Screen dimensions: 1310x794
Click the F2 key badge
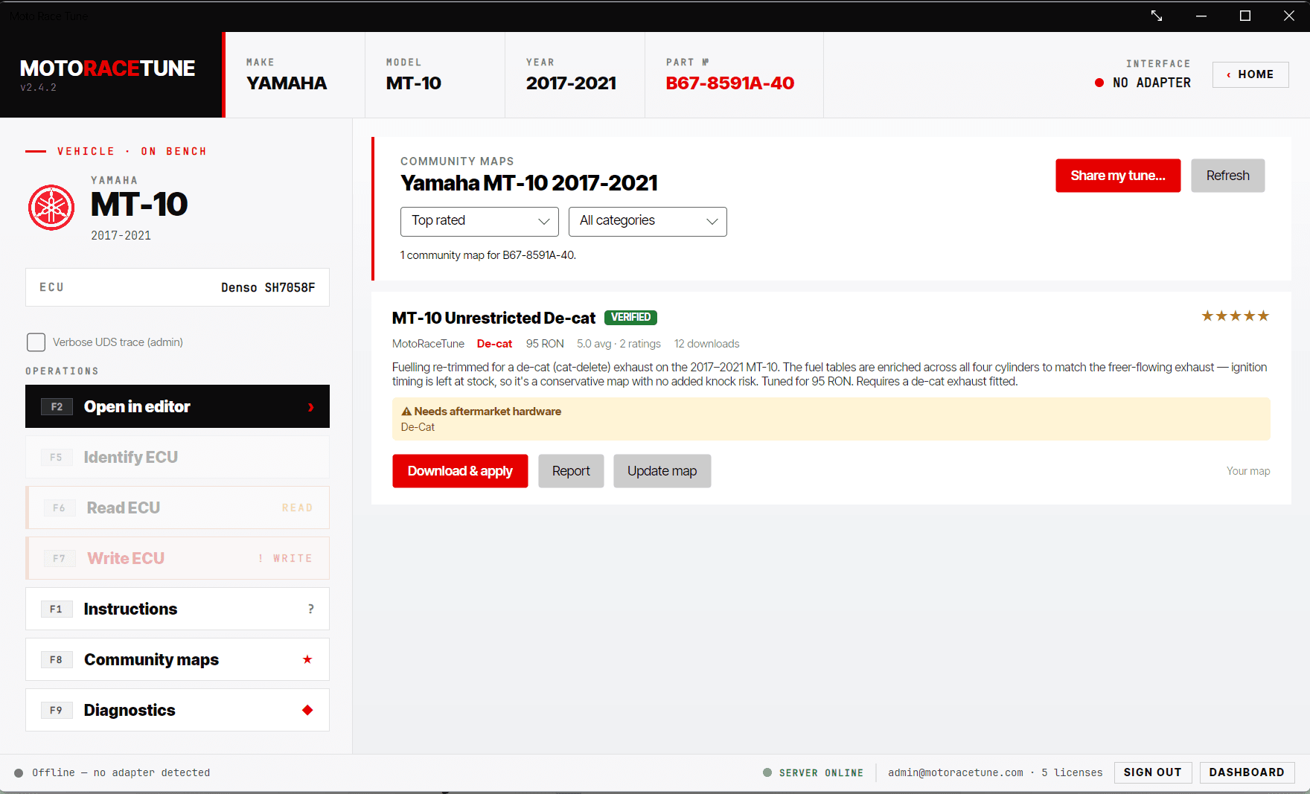(57, 406)
